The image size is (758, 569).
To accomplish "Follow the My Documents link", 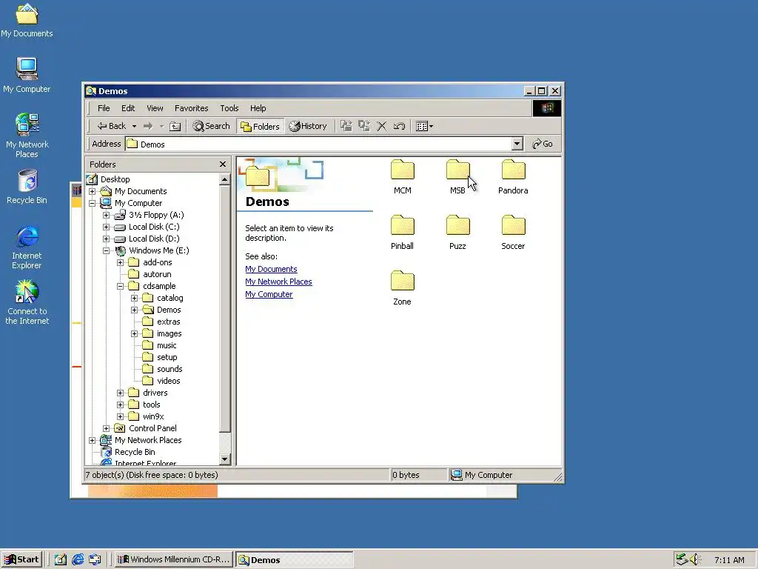I will (x=271, y=269).
